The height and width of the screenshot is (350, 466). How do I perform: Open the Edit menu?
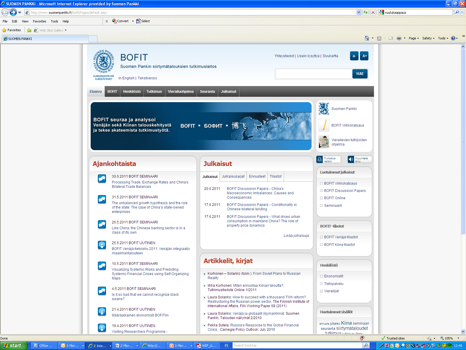click(15, 21)
